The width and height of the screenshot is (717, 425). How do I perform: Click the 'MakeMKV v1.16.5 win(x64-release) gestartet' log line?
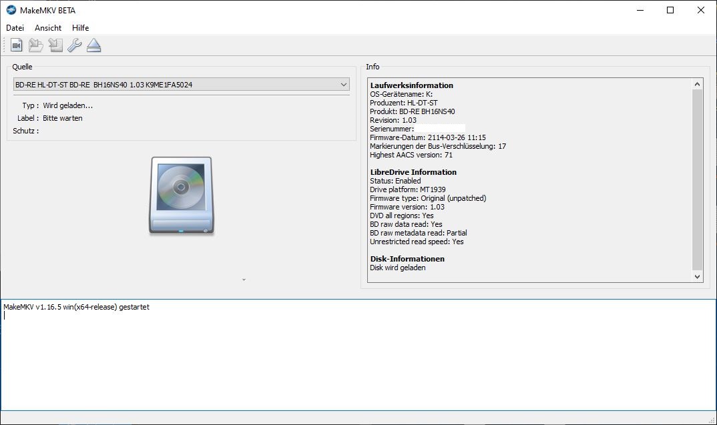click(x=76, y=307)
